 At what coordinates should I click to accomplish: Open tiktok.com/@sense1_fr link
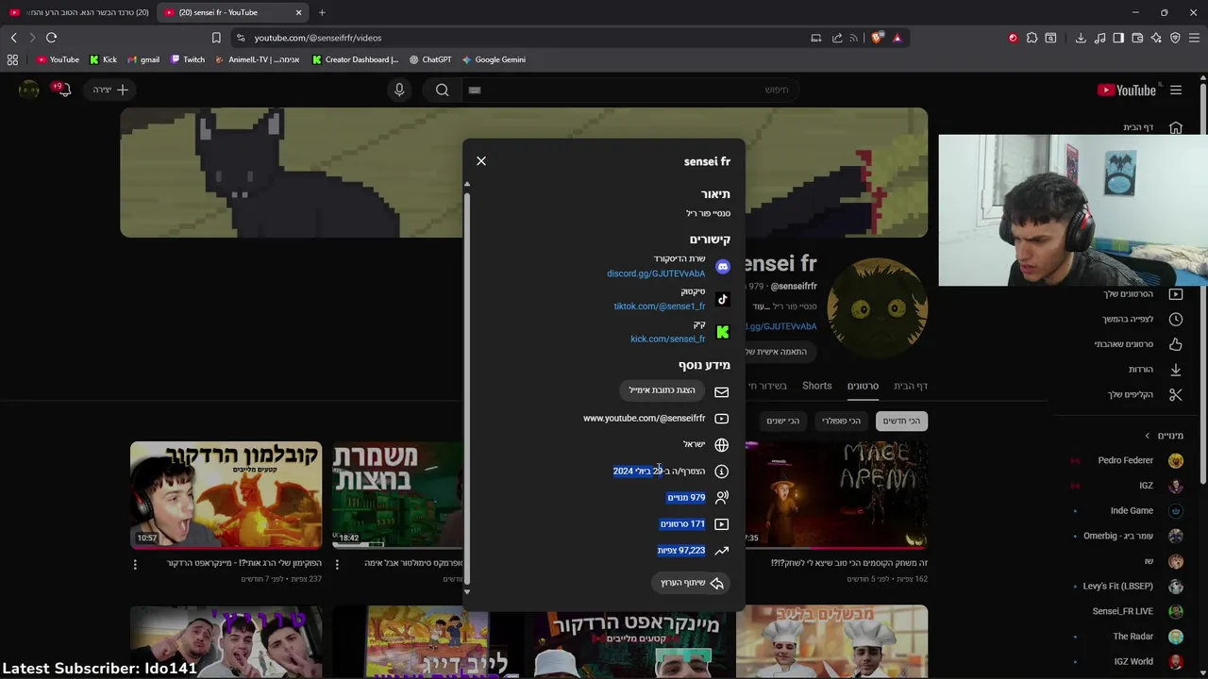(660, 306)
